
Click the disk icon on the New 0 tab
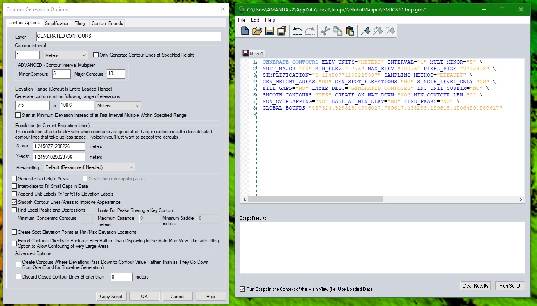246,53
